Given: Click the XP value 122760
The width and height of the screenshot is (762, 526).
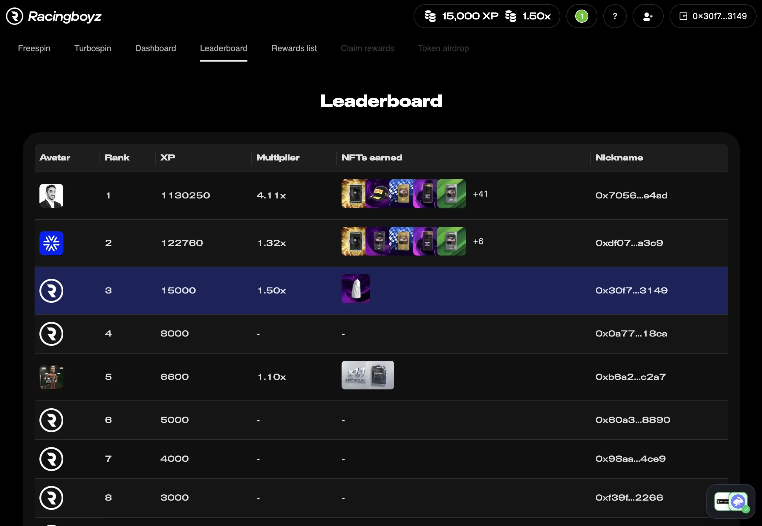Looking at the screenshot, I should (182, 243).
